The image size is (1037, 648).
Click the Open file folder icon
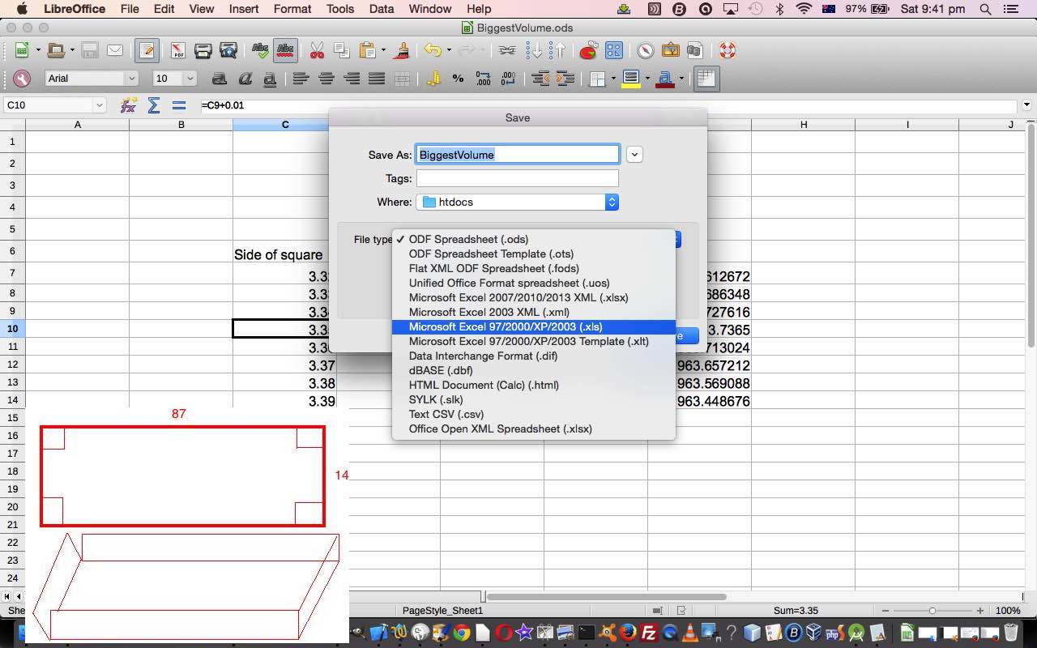[55, 50]
